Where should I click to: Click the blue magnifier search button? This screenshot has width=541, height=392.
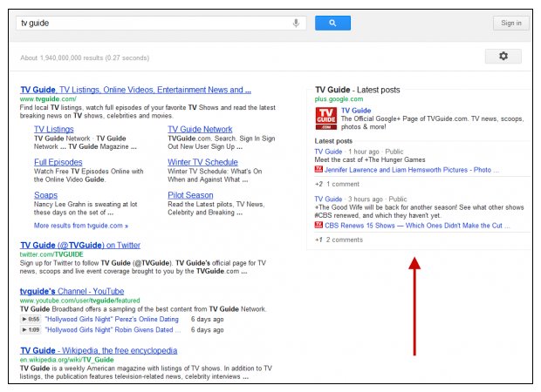click(332, 23)
